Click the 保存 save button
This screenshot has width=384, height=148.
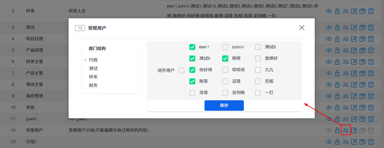(x=224, y=106)
